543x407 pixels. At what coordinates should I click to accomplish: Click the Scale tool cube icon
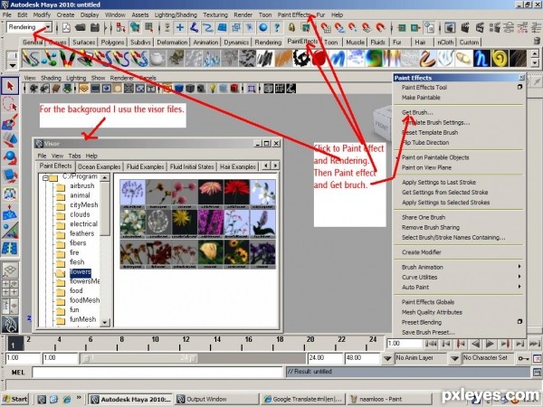point(10,175)
